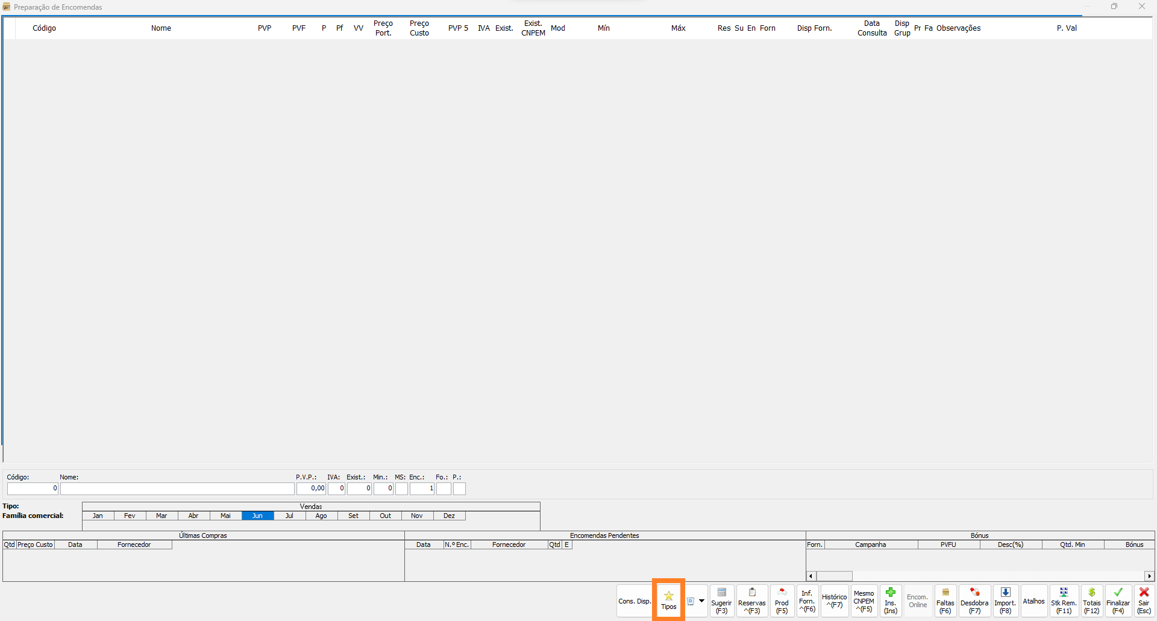Exit with red X Sair button
This screenshot has width=1157, height=621.
pyautogui.click(x=1144, y=601)
